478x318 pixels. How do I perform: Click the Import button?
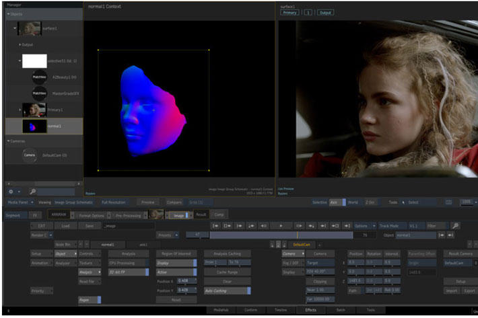(452, 291)
